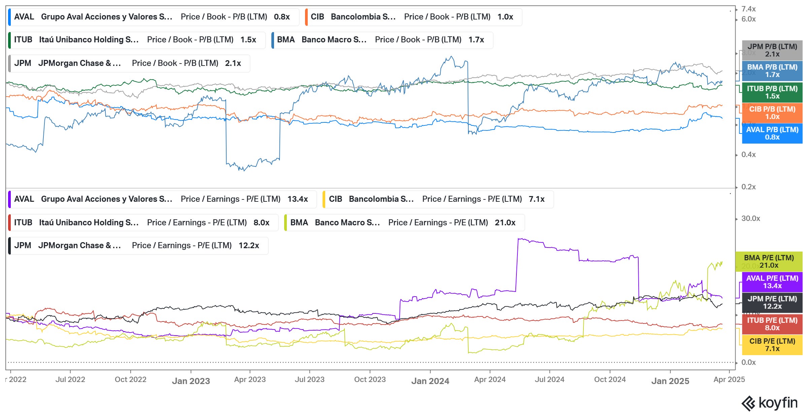This screenshot has height=417, width=808.
Task: Click the koyfin logo icon
Action: (748, 403)
